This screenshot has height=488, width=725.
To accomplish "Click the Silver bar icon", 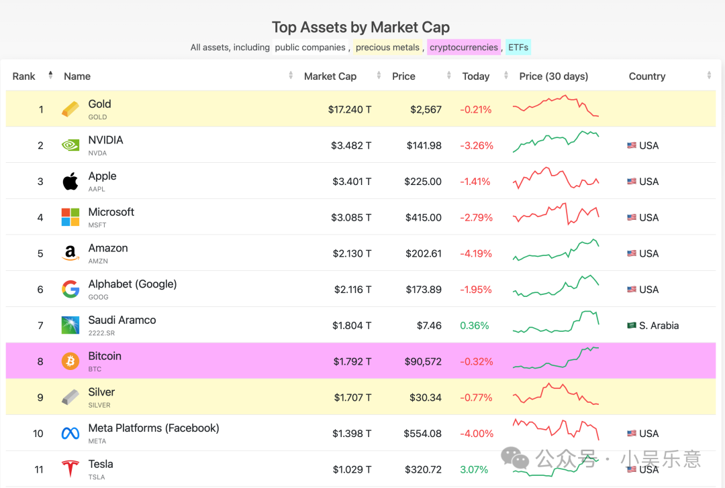I will 70,397.
